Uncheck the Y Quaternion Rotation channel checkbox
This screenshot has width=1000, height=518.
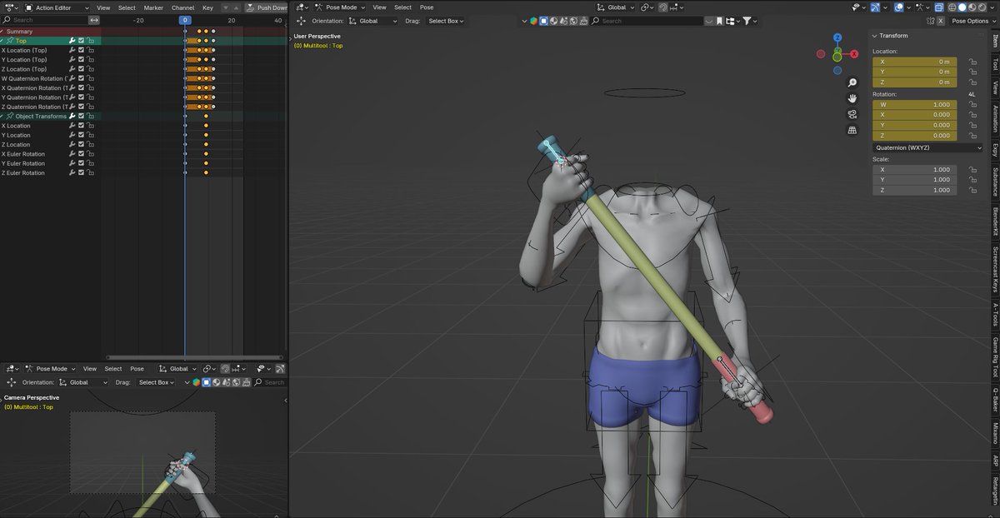(x=82, y=97)
